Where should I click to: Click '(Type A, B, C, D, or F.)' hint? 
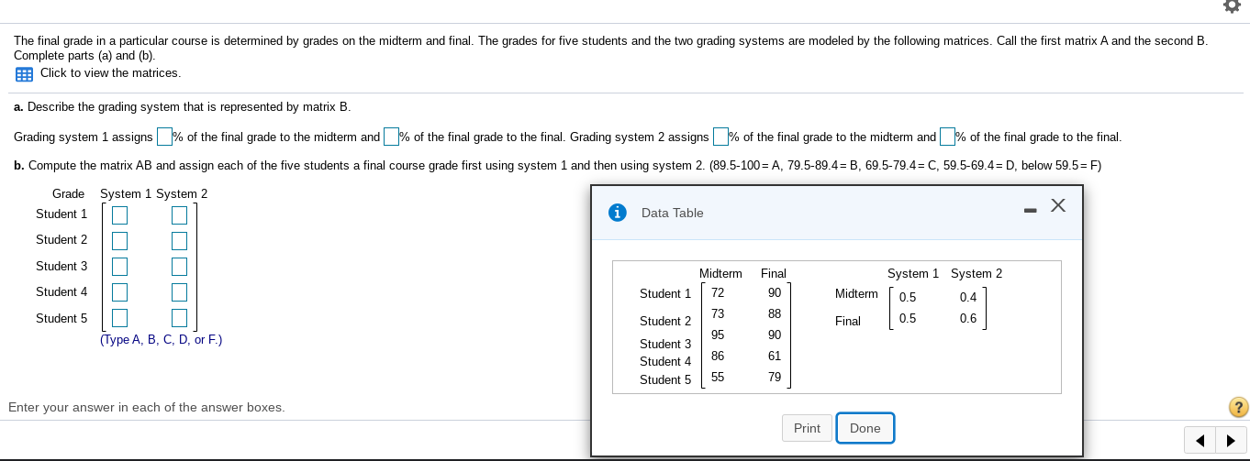161,340
